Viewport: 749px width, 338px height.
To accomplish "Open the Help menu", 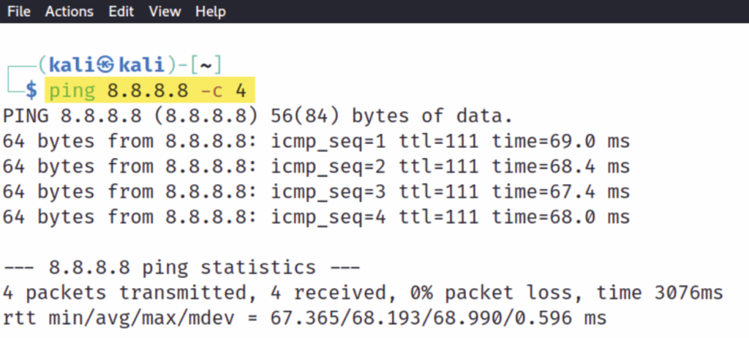I will [211, 12].
